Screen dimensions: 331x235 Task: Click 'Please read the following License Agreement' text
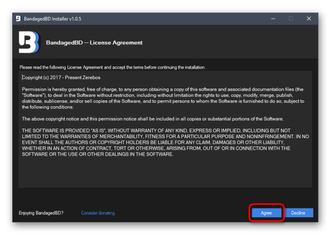pos(113,67)
